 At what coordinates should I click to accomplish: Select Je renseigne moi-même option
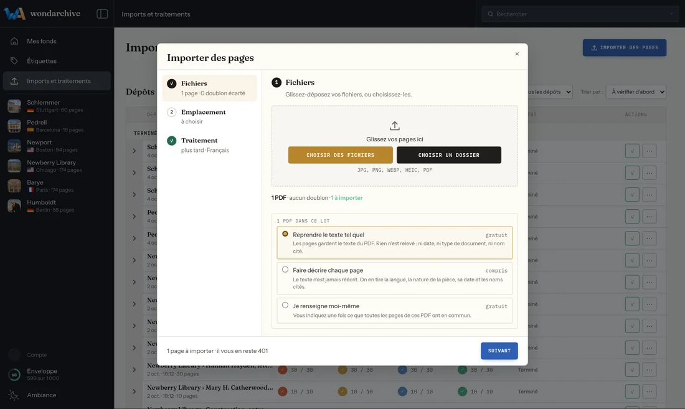click(394, 311)
